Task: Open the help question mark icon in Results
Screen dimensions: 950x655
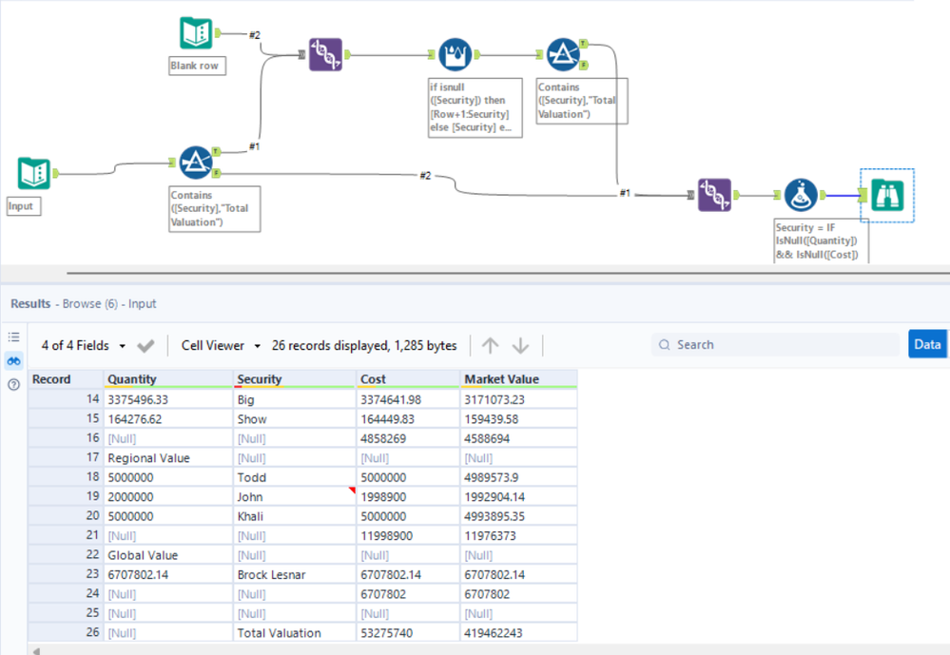Action: pos(14,385)
